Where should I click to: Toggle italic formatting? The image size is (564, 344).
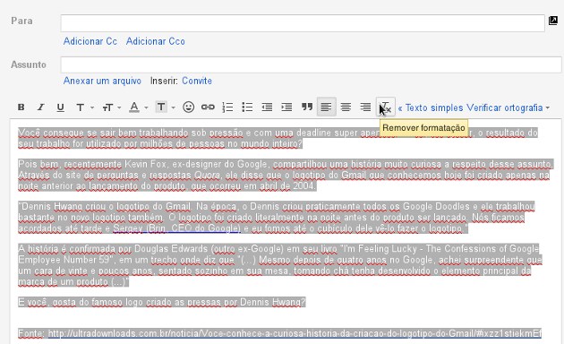(40, 107)
